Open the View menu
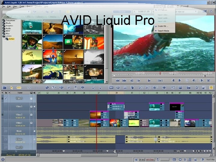216x162 pixels. pos(15,7)
